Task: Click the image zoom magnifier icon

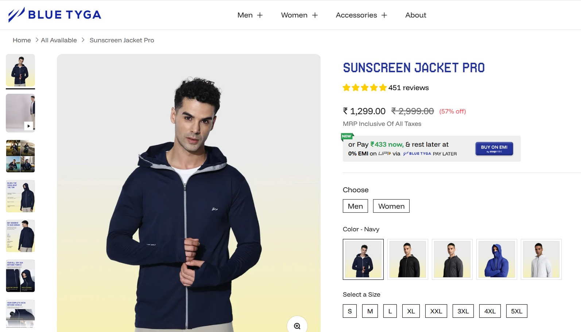Action: (x=297, y=326)
